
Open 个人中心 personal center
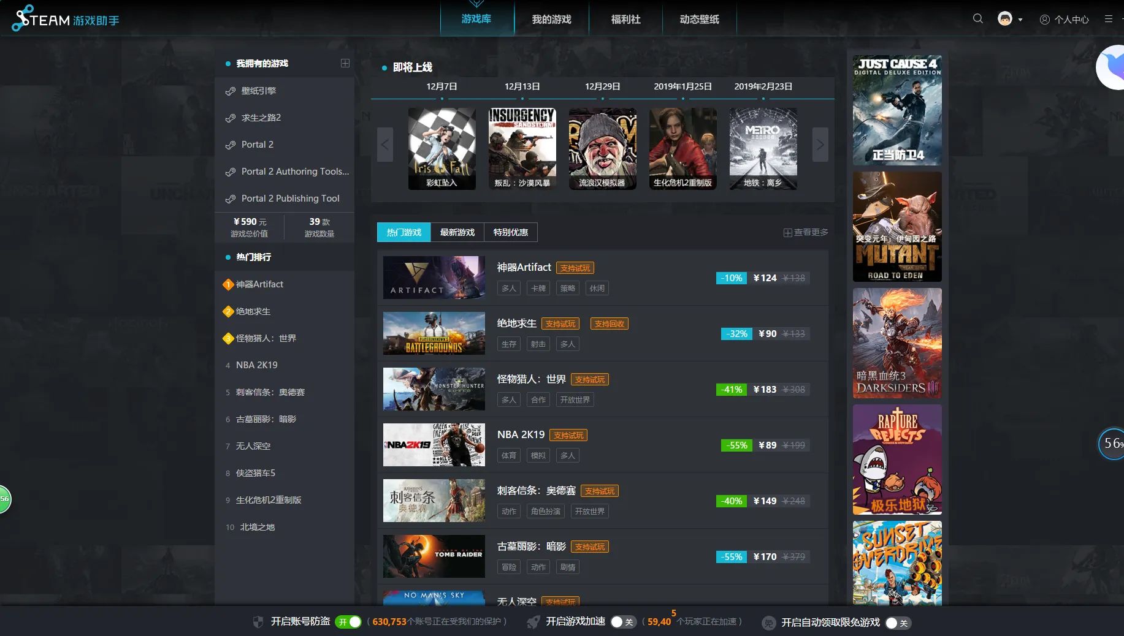[x=1065, y=20]
